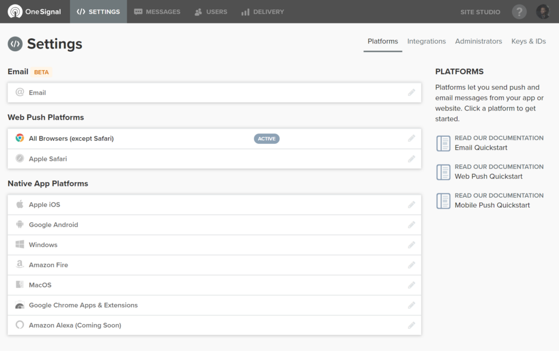Edit All Browsers (except Safari) configuration
Viewport: 559px width, 351px height.
point(412,138)
